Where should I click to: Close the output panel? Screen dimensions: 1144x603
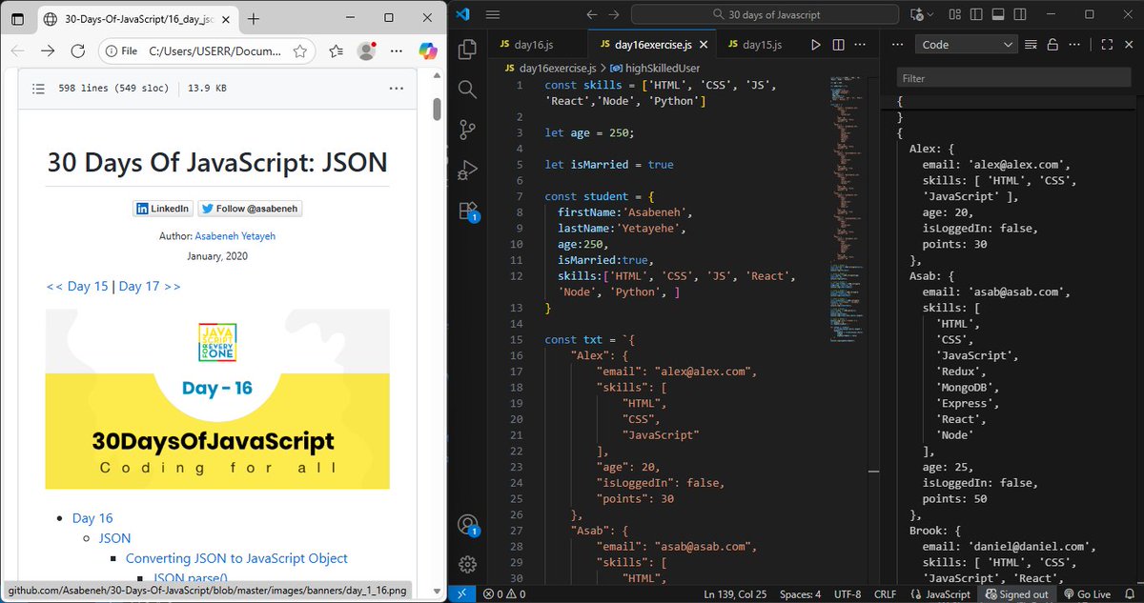[x=1129, y=45]
